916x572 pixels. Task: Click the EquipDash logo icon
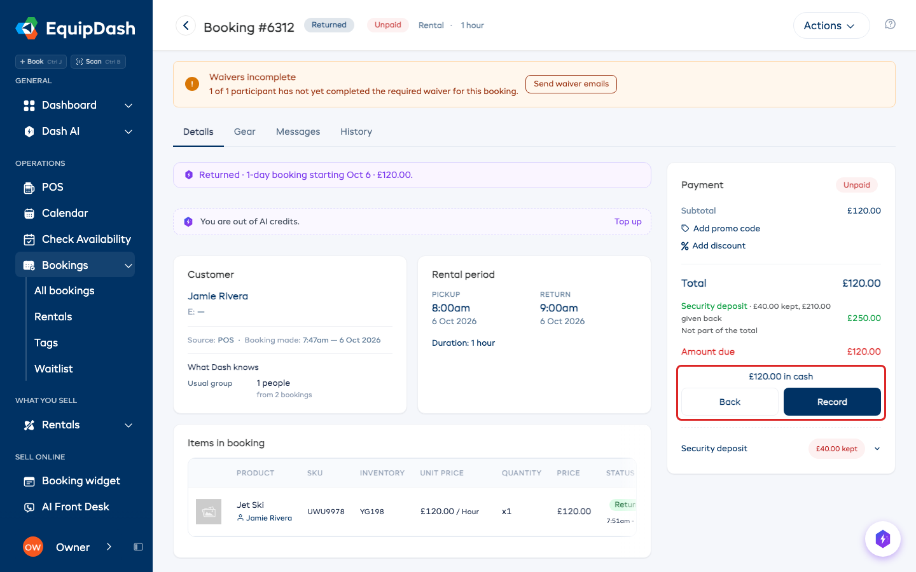[27, 28]
